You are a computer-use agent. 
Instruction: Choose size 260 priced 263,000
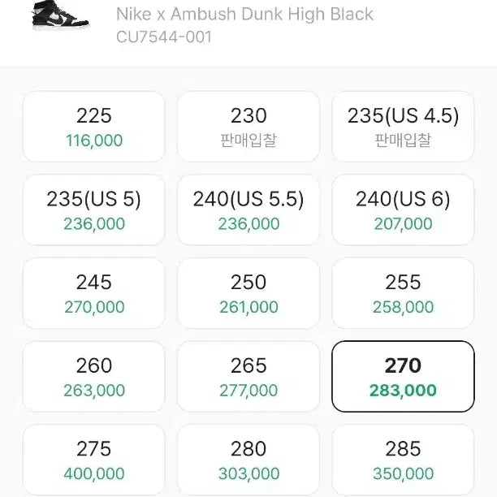pyautogui.click(x=93, y=376)
